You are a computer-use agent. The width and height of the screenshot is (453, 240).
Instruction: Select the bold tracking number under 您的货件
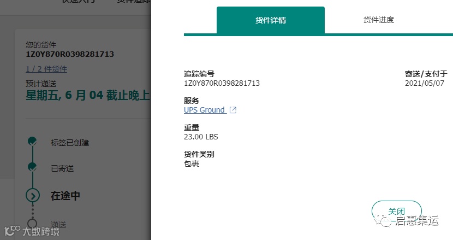[70, 54]
